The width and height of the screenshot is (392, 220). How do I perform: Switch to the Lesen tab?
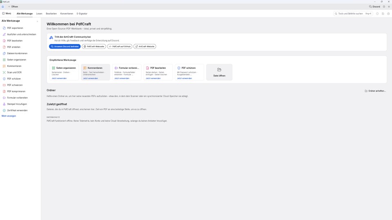coord(39,14)
